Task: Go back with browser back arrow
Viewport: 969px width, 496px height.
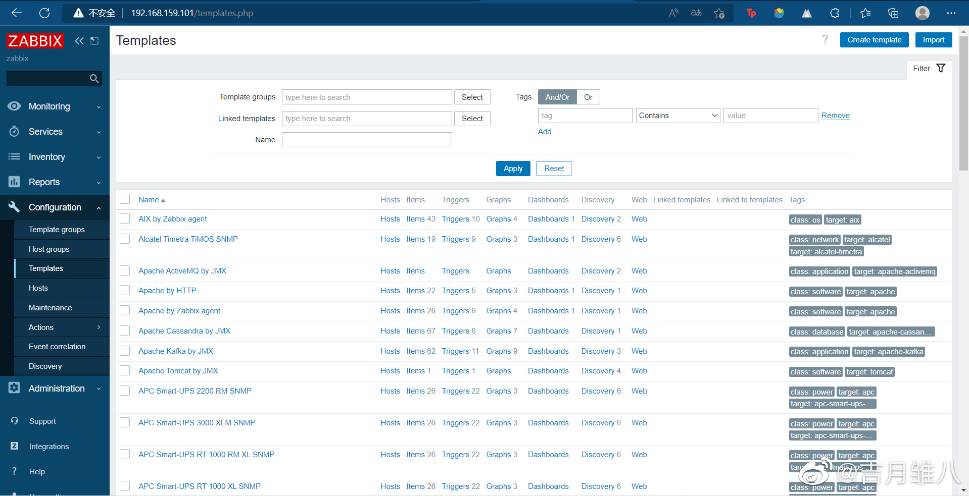Action: pos(17,13)
